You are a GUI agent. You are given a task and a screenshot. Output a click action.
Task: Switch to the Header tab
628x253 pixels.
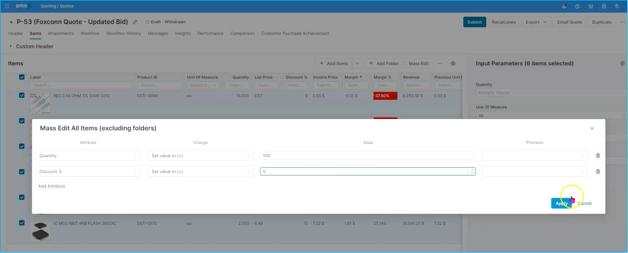point(15,33)
